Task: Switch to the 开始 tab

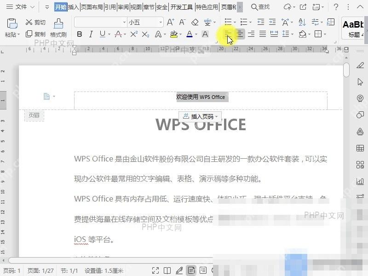Action: point(61,7)
